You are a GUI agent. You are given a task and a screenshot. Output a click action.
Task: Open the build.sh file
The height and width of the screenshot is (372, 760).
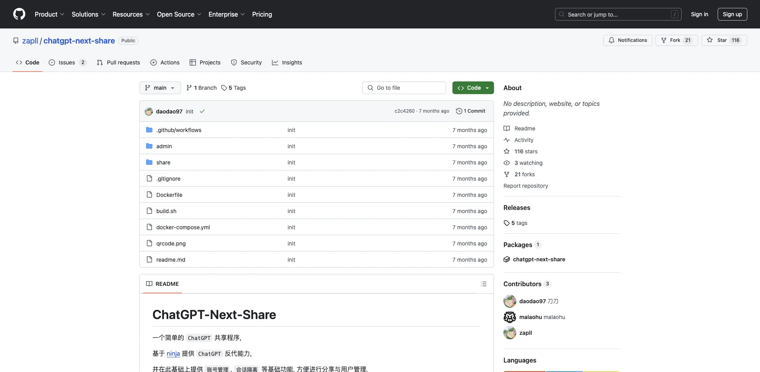pyautogui.click(x=166, y=211)
